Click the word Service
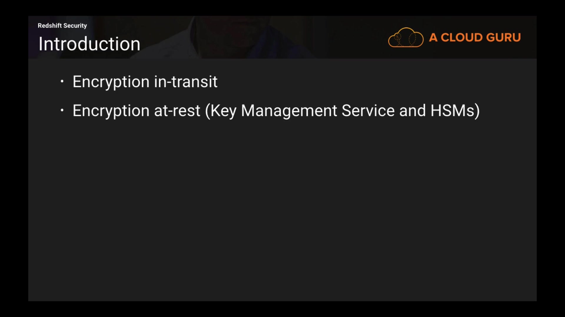565x317 pixels. pos(368,111)
